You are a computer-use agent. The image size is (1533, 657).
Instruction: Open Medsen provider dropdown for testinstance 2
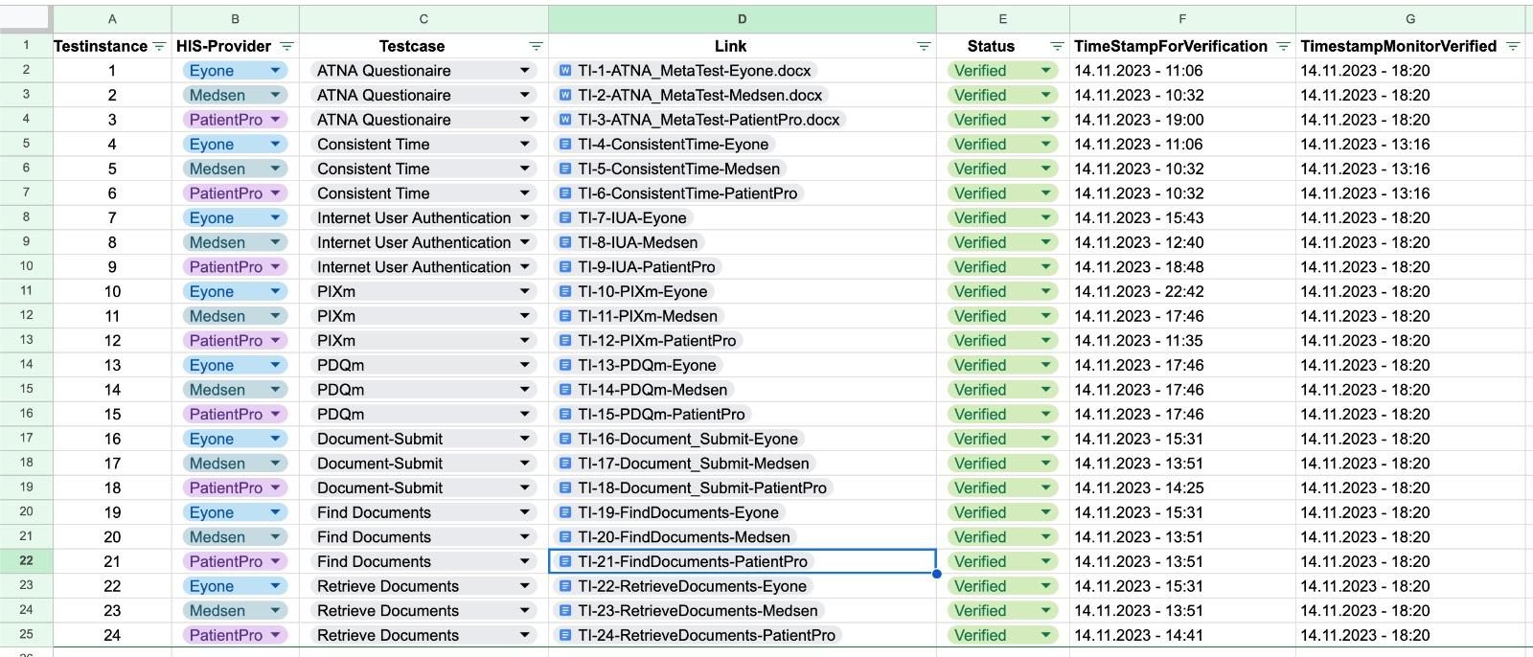[275, 95]
